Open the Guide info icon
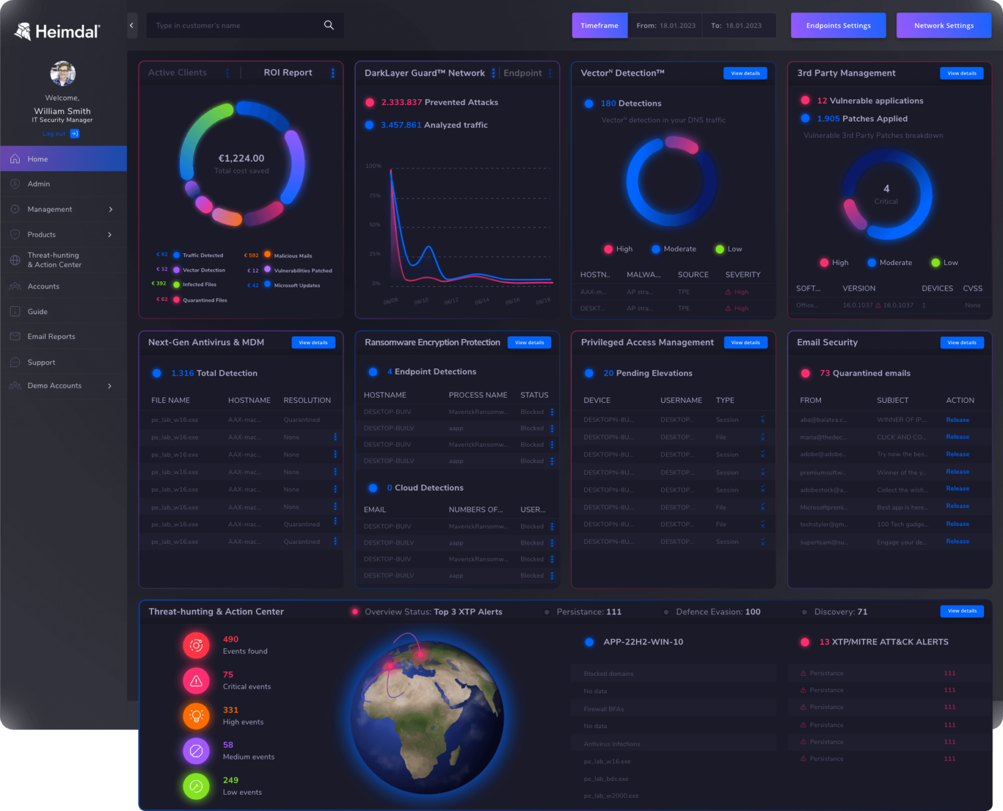The height and width of the screenshot is (811, 1003). 14,311
